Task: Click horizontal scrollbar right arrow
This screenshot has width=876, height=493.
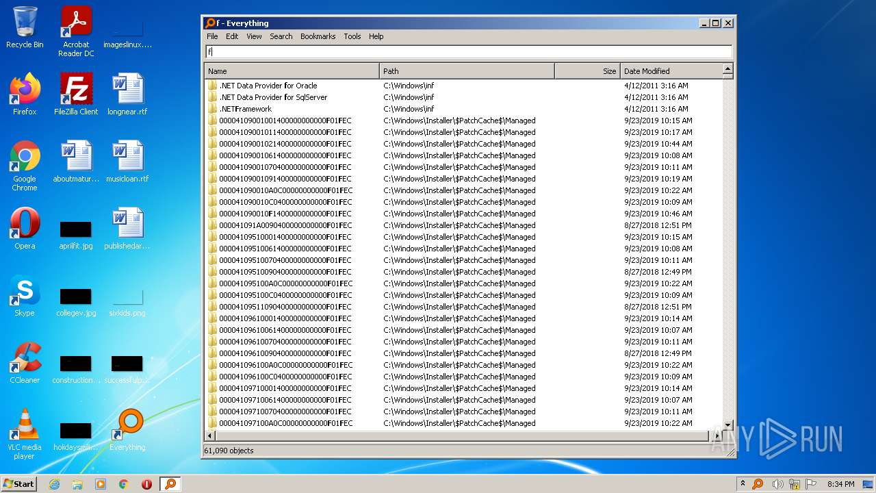Action: (717, 435)
